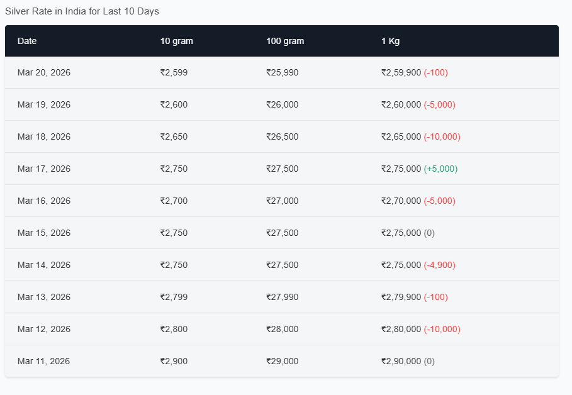Click the ₹2,700 price for Mar 16

[174, 201]
